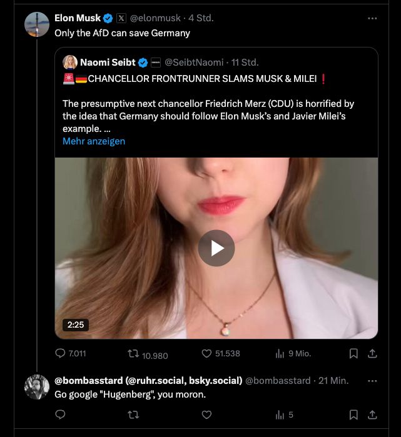Bookmark bombasstard's reply
The width and height of the screenshot is (401, 437).
click(x=353, y=414)
